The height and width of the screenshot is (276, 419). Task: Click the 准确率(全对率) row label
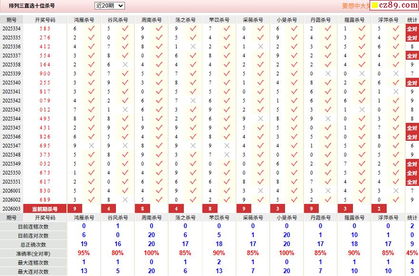click(33, 254)
